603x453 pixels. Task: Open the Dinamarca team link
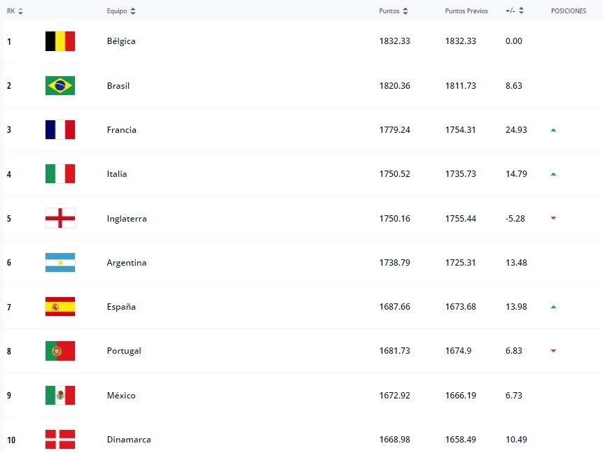129,440
